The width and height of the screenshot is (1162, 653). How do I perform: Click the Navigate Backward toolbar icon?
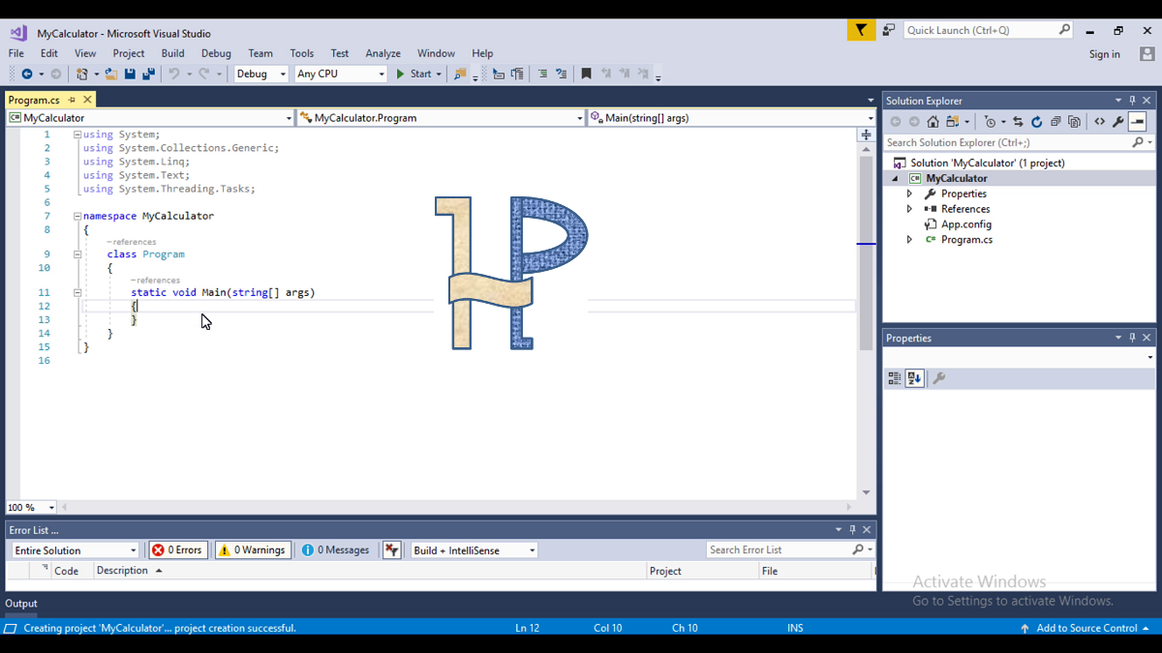(27, 74)
